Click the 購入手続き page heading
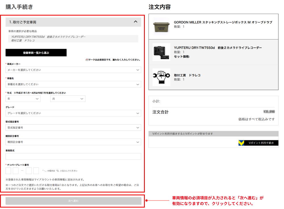 (x=19, y=7)
